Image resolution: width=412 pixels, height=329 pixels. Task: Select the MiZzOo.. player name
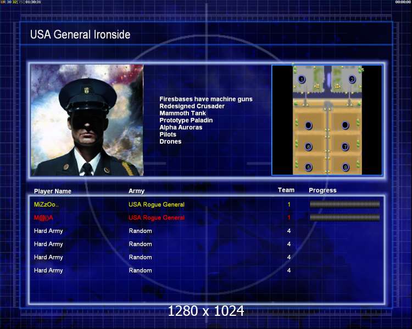point(46,205)
